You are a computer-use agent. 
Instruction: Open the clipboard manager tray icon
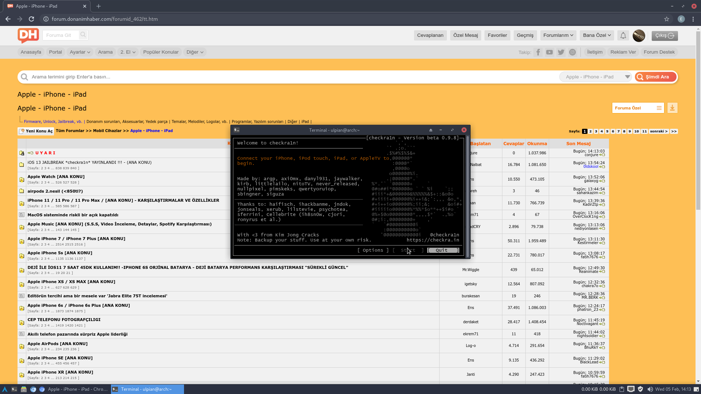622,389
